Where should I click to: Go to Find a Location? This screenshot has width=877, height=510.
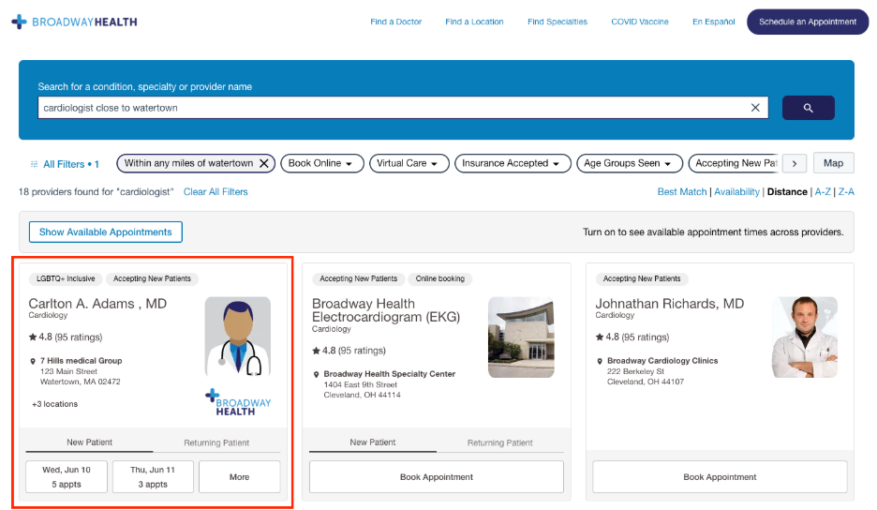(474, 22)
